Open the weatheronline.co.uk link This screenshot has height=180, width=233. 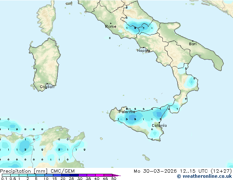pos(204,176)
